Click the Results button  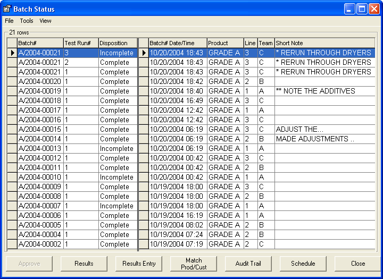pyautogui.click(x=84, y=264)
